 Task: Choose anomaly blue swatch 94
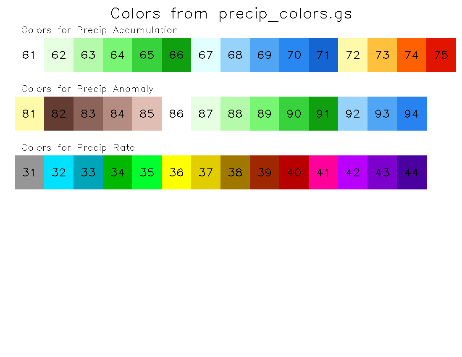click(x=412, y=114)
